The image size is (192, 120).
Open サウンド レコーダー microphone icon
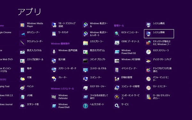point(22,43)
